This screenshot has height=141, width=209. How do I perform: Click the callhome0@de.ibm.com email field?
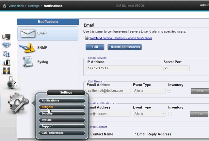[x=108, y=91]
